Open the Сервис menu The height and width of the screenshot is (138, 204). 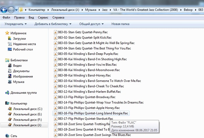pyautogui.click(x=43, y=17)
